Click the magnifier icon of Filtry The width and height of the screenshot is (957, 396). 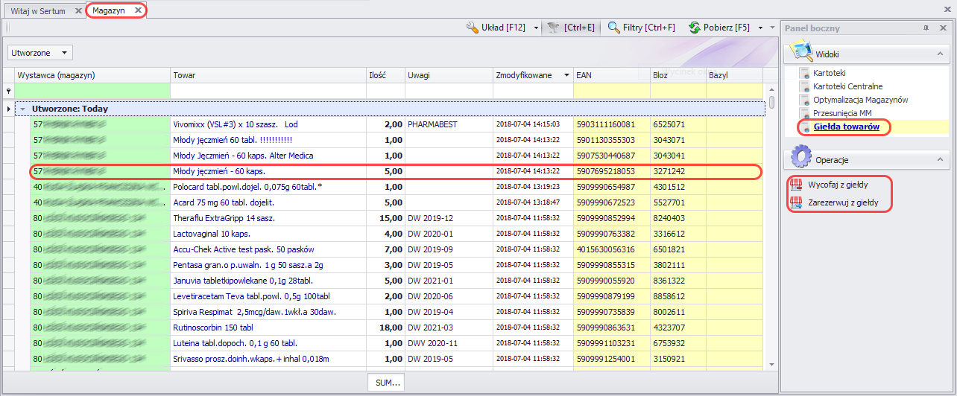pos(613,28)
